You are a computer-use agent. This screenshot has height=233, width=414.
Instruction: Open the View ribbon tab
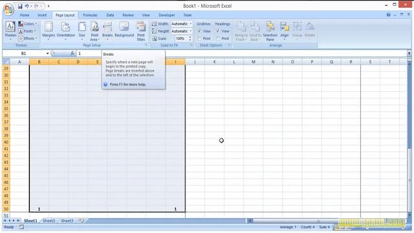pyautogui.click(x=146, y=15)
